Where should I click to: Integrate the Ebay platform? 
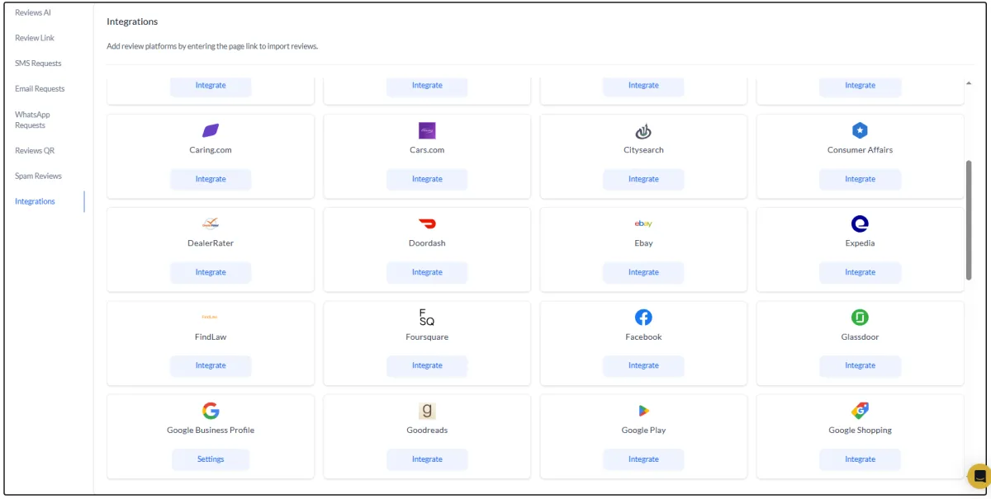pyautogui.click(x=643, y=272)
